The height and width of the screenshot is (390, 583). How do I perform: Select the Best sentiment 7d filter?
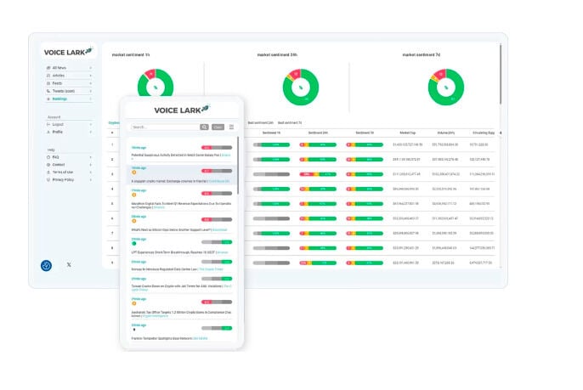click(288, 122)
